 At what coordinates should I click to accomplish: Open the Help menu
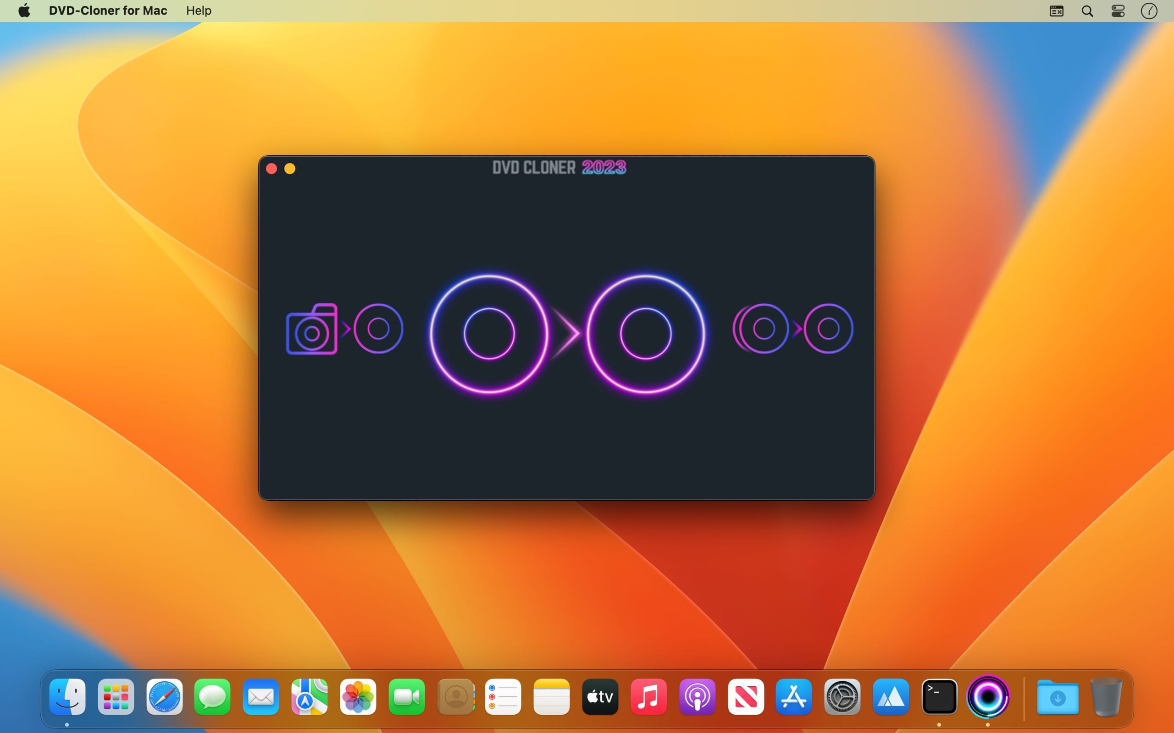click(199, 11)
